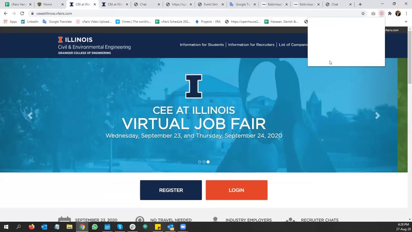Switch to the vFairs Hassaan spreadsheet tab
Image resolution: width=412 pixels, height=232 pixels.
click(18, 4)
